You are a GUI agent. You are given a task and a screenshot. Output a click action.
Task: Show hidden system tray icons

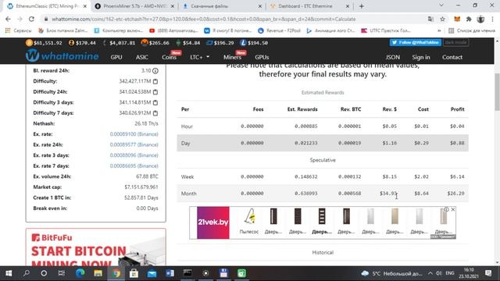click(430, 273)
